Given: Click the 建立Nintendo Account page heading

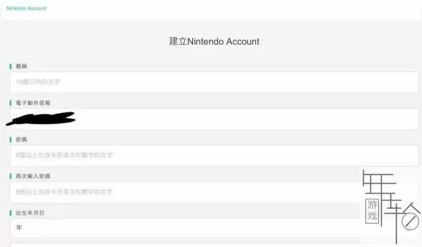Looking at the screenshot, I should tap(214, 41).
